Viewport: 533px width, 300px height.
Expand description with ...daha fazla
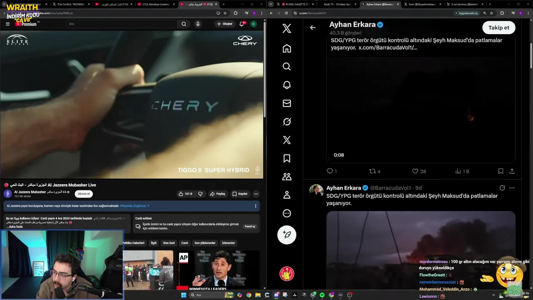pos(15,227)
